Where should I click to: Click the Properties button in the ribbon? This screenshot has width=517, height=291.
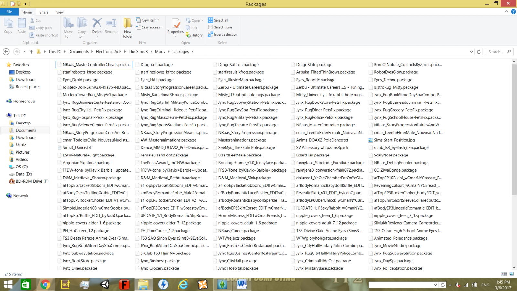[x=175, y=27]
